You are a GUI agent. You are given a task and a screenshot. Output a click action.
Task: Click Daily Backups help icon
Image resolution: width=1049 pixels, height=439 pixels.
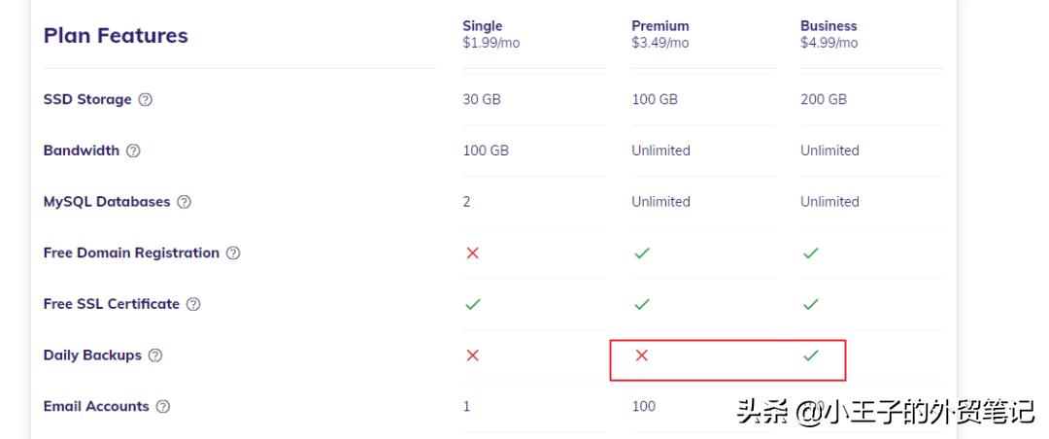point(155,355)
